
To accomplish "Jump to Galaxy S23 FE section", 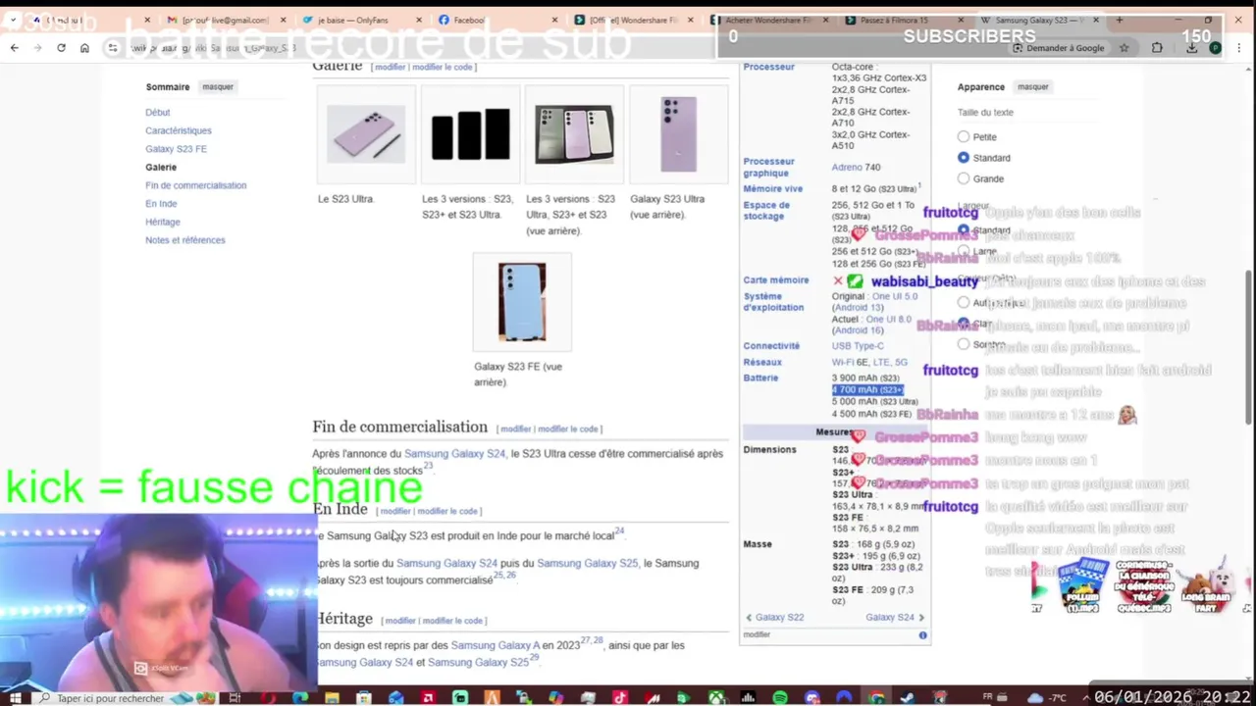I will pyautogui.click(x=176, y=149).
